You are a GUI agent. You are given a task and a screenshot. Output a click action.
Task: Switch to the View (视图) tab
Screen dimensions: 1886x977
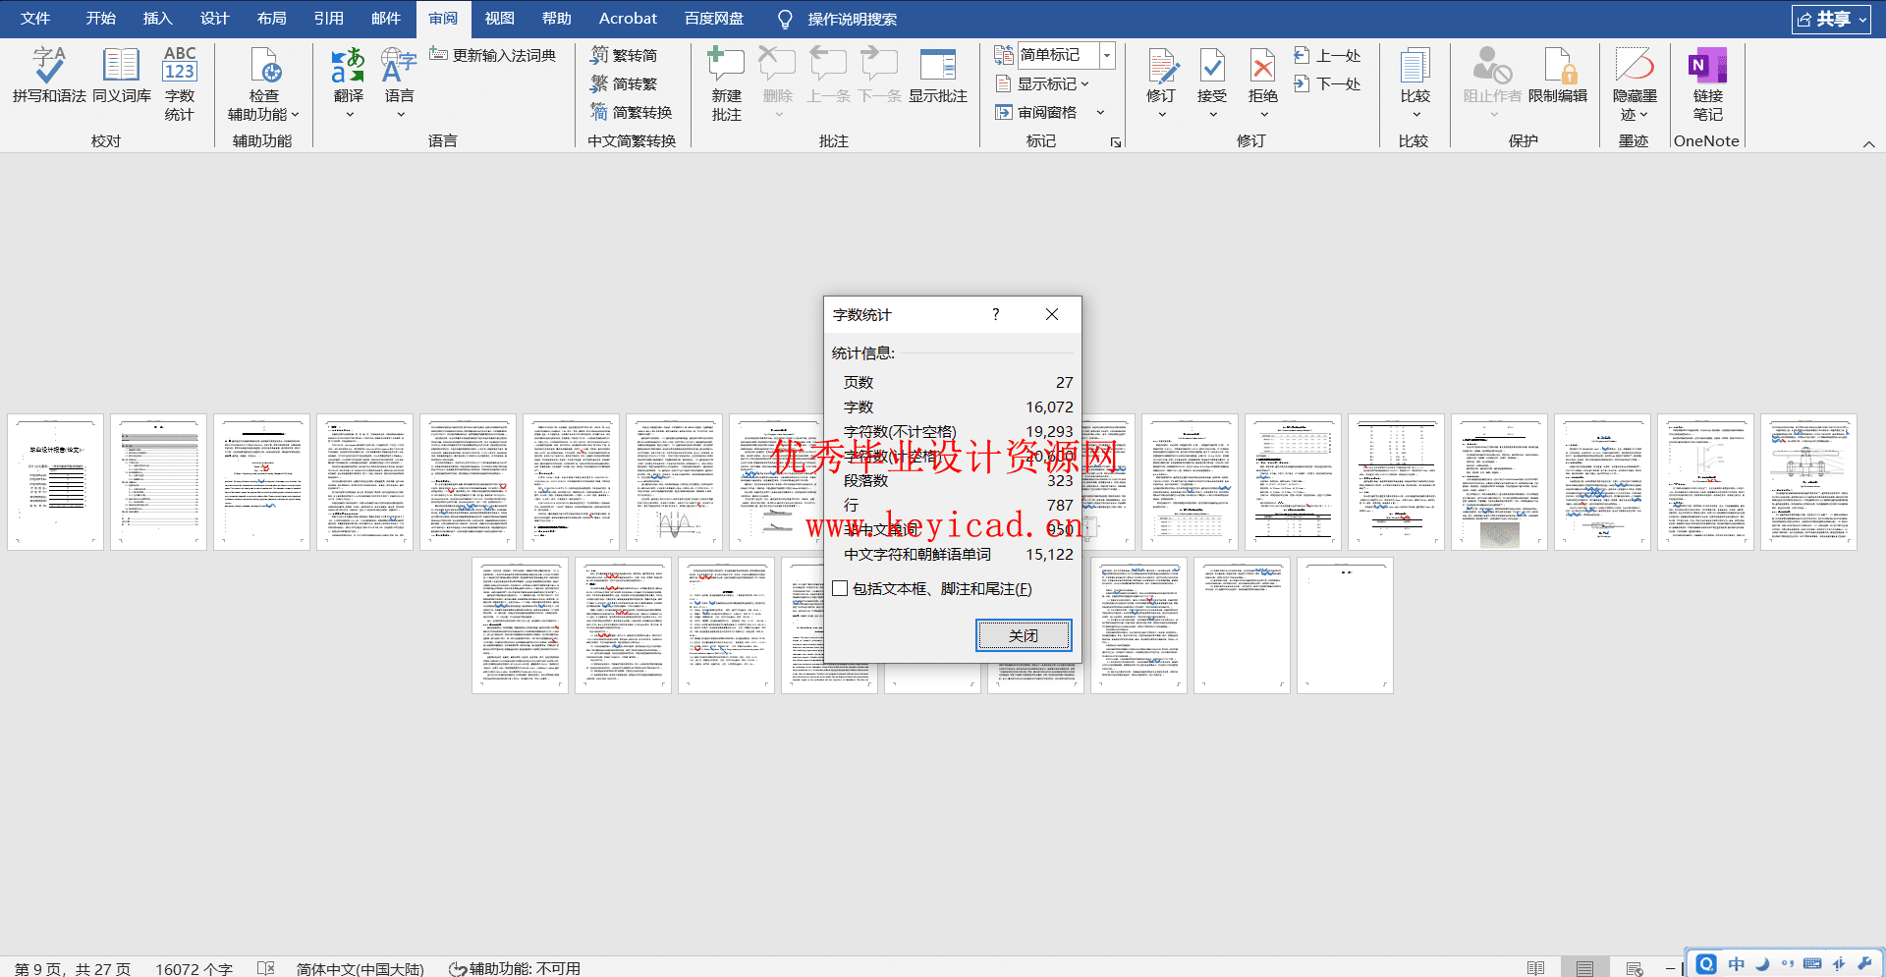(x=499, y=19)
